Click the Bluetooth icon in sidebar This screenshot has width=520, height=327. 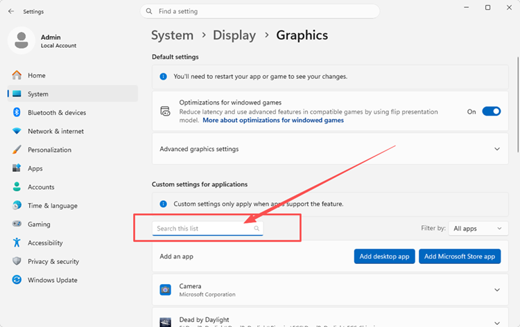[17, 112]
